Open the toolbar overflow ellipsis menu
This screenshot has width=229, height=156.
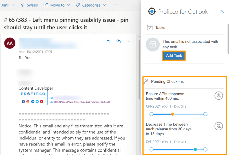(115, 5)
